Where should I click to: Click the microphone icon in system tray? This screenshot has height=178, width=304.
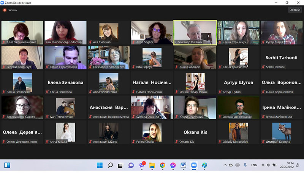(x=245, y=165)
